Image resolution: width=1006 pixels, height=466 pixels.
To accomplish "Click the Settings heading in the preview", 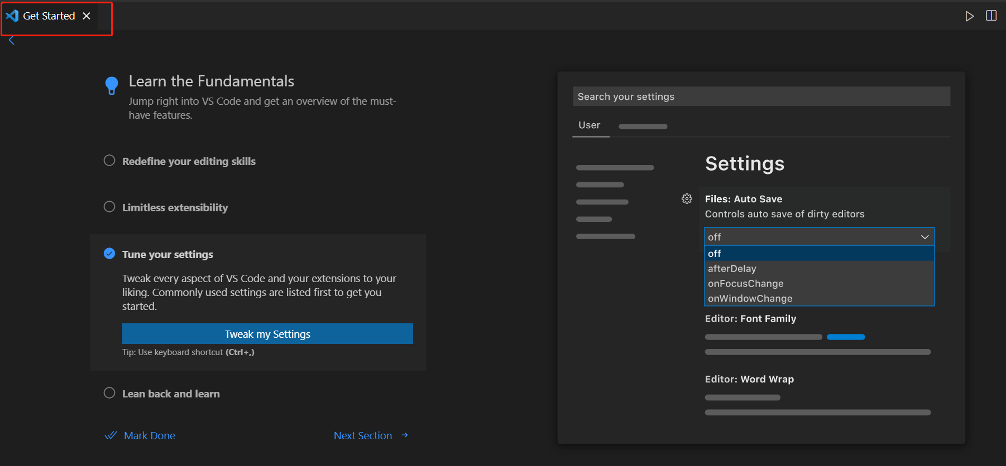I will pos(745,164).
